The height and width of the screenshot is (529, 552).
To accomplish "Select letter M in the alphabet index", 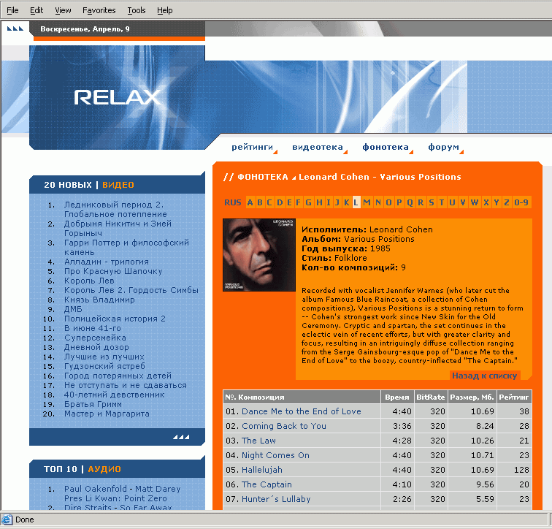I will [x=367, y=202].
